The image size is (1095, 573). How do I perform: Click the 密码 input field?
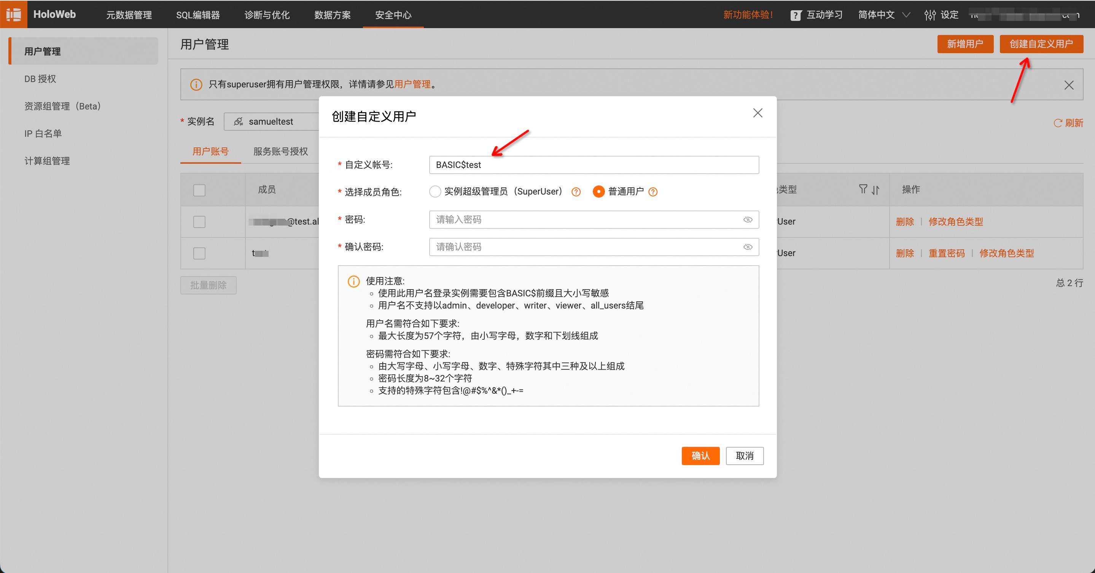(594, 220)
